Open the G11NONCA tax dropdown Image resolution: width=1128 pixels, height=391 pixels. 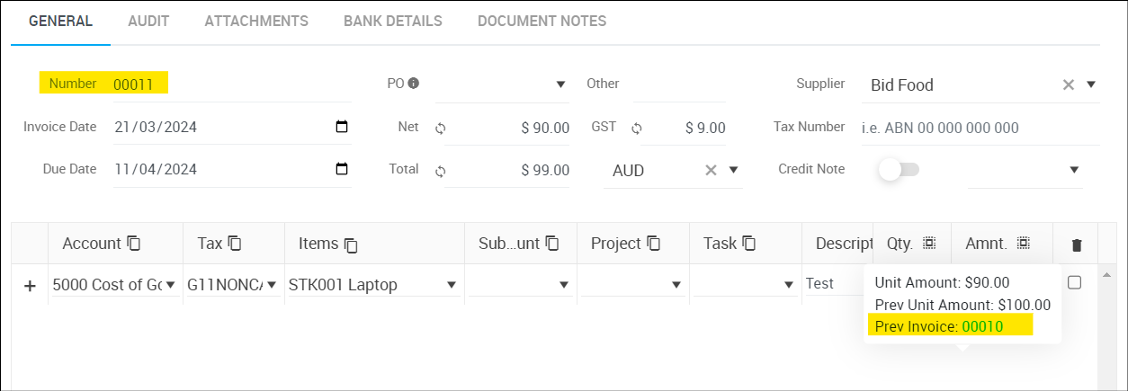(271, 285)
